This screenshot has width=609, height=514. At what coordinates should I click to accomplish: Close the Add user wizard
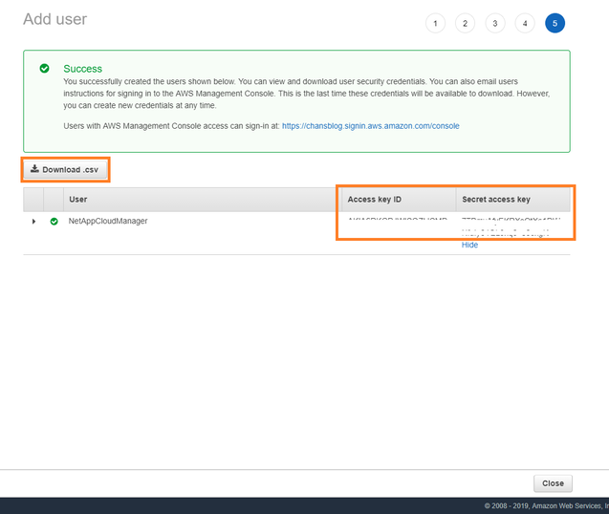pyautogui.click(x=553, y=483)
